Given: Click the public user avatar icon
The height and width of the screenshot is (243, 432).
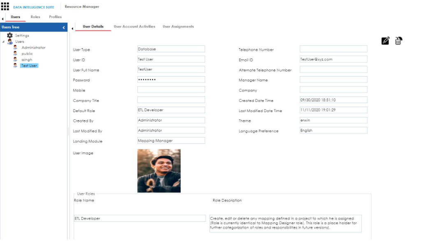Looking at the screenshot, I should (x=15, y=53).
